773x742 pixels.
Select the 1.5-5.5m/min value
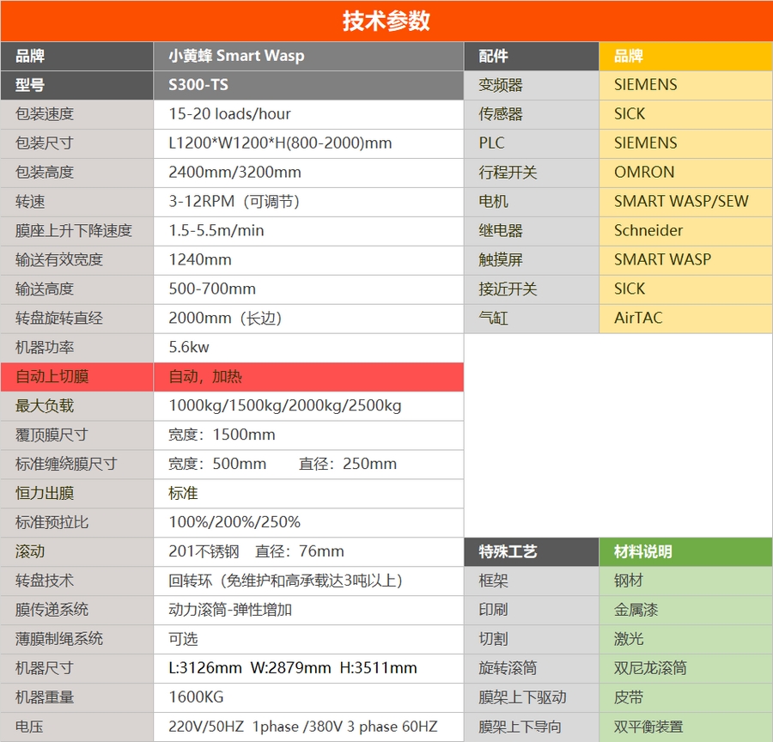308,230
